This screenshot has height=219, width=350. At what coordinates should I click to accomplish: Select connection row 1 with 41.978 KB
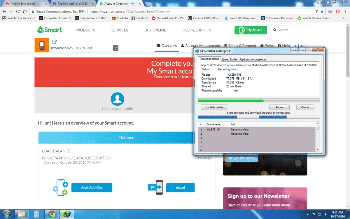click(x=257, y=129)
